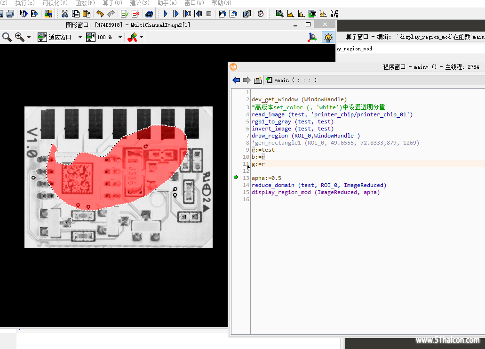Open the gray histogram tool
Viewport: 485px width, 349px height.
click(x=290, y=14)
